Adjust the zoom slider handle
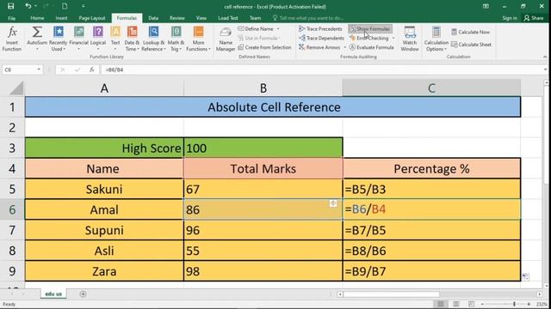The width and height of the screenshot is (551, 309). [x=514, y=304]
